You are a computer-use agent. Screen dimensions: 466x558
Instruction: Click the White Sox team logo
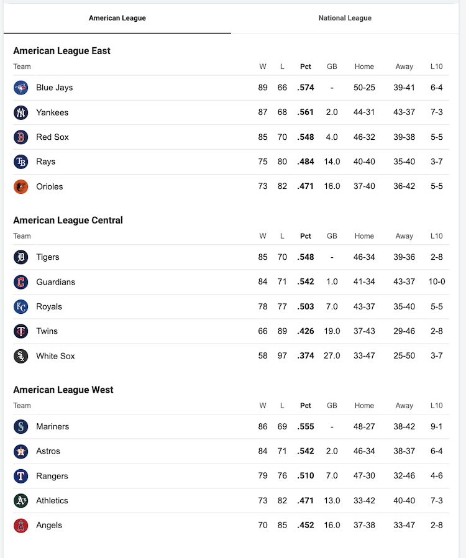tap(21, 356)
